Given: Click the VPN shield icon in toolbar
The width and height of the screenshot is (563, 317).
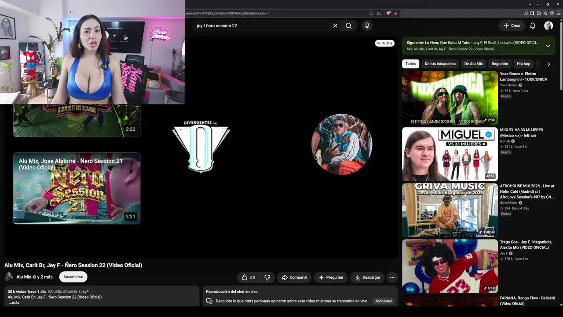Looking at the screenshot, I should (552, 13).
